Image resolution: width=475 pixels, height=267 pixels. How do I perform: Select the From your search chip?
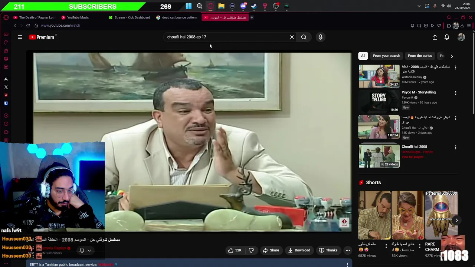[x=387, y=56]
